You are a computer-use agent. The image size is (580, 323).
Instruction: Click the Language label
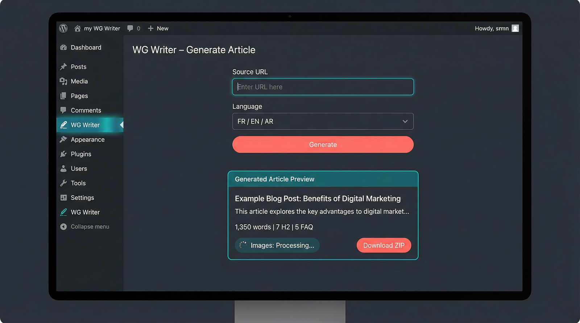pos(247,107)
